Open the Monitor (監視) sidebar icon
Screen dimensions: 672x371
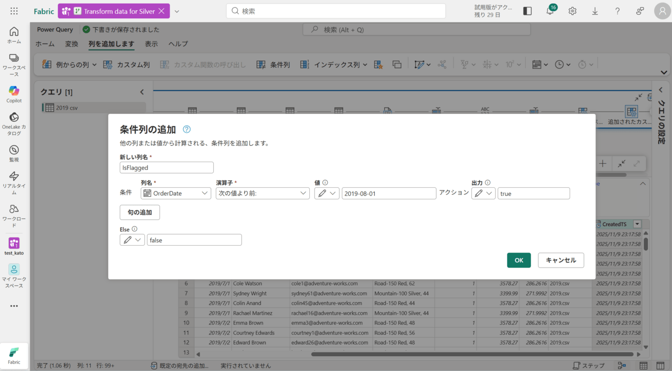click(x=14, y=150)
